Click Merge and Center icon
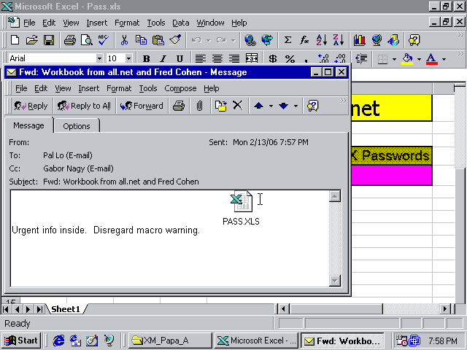Image resolution: width=467 pixels, height=350 pixels. click(x=252, y=58)
